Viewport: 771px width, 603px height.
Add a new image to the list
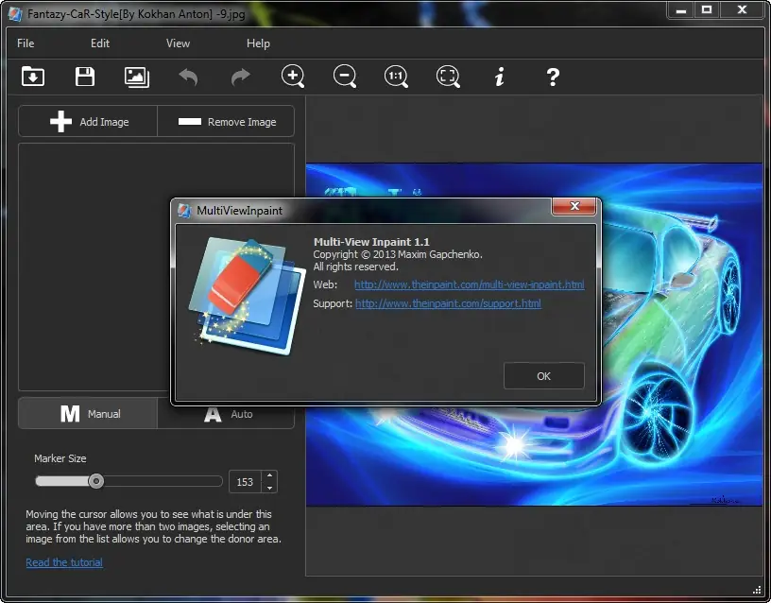[x=87, y=121]
